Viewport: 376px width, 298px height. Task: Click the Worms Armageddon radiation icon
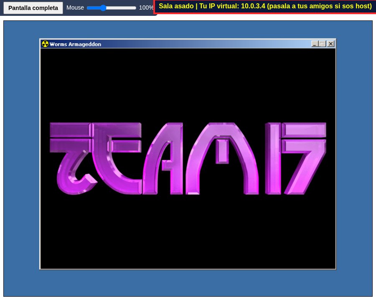tap(45, 44)
